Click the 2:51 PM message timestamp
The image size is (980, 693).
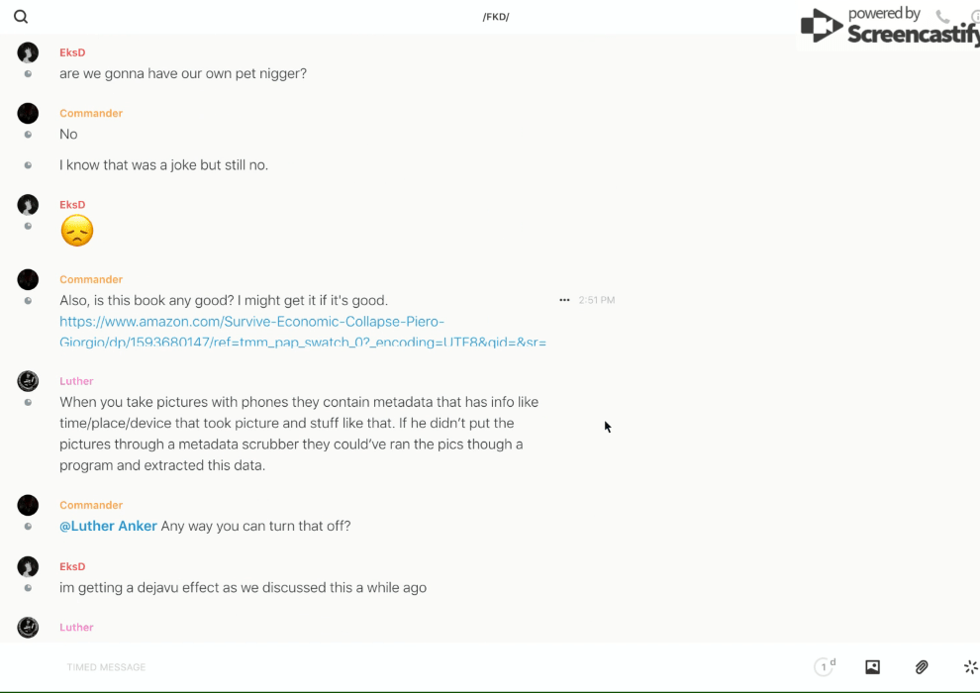(x=597, y=300)
